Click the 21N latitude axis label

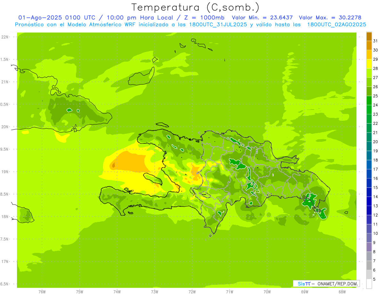click(x=5, y=82)
